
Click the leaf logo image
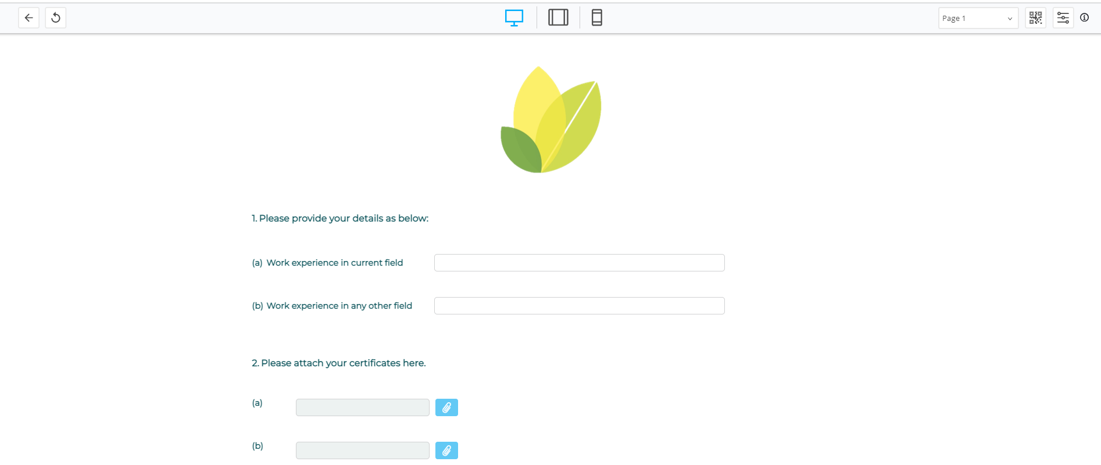(x=550, y=120)
